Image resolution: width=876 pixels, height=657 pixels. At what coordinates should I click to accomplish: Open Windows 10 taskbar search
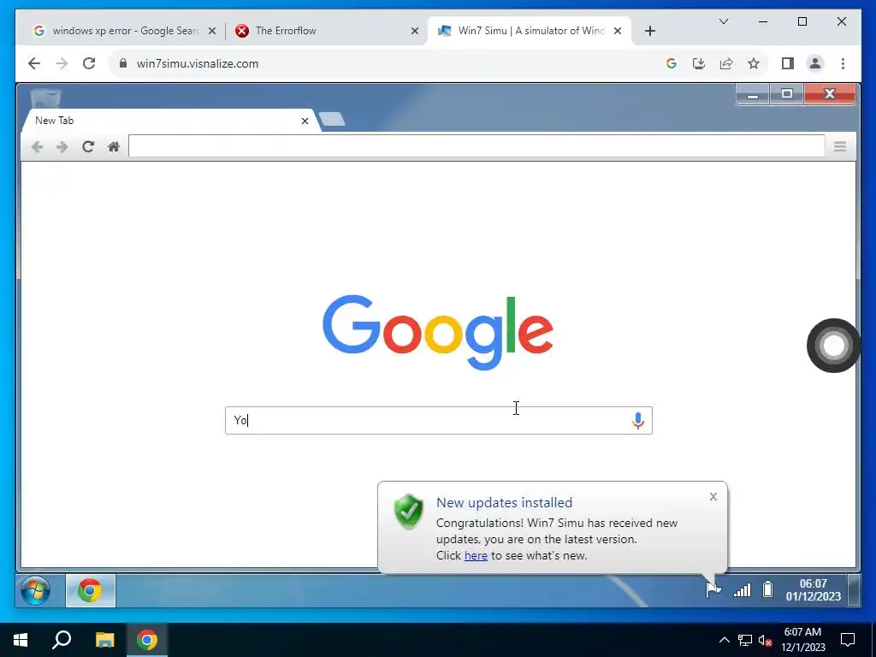pyautogui.click(x=62, y=640)
